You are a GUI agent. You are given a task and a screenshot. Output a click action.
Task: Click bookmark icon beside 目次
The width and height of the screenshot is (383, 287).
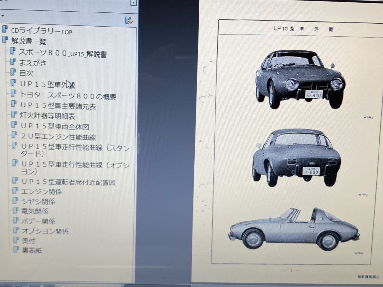(x=13, y=72)
